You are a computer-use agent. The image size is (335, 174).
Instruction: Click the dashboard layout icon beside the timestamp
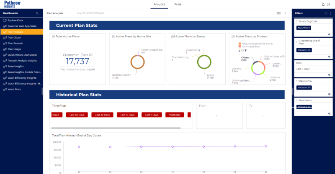point(278,13)
